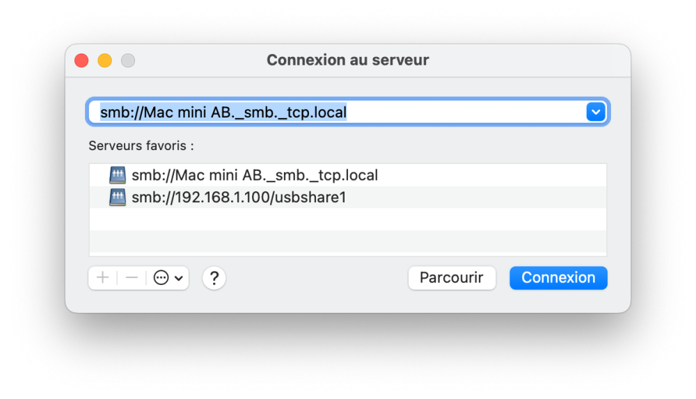
Task: Click the server address text field
Action: pos(334,112)
